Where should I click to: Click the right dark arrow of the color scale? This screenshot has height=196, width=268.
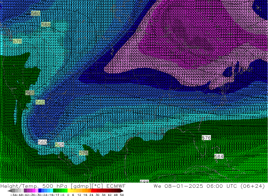click(x=122, y=190)
